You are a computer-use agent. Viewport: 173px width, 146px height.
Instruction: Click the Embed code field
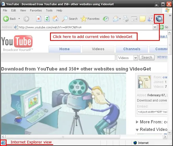click(152, 112)
